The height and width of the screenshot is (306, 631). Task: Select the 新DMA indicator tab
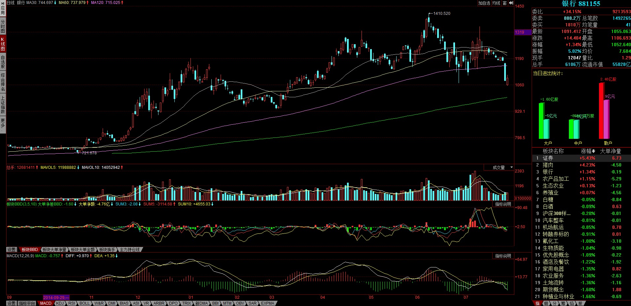[202, 303]
